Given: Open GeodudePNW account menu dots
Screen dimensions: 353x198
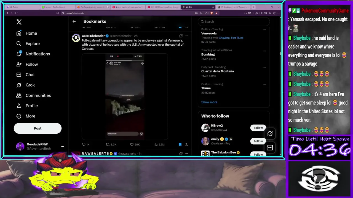Looking at the screenshot, I should [x=62, y=147].
